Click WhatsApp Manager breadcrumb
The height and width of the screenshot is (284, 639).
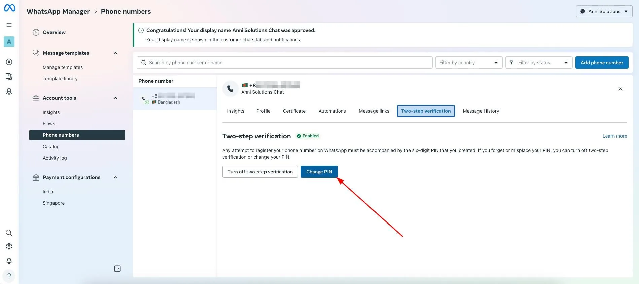58,11
